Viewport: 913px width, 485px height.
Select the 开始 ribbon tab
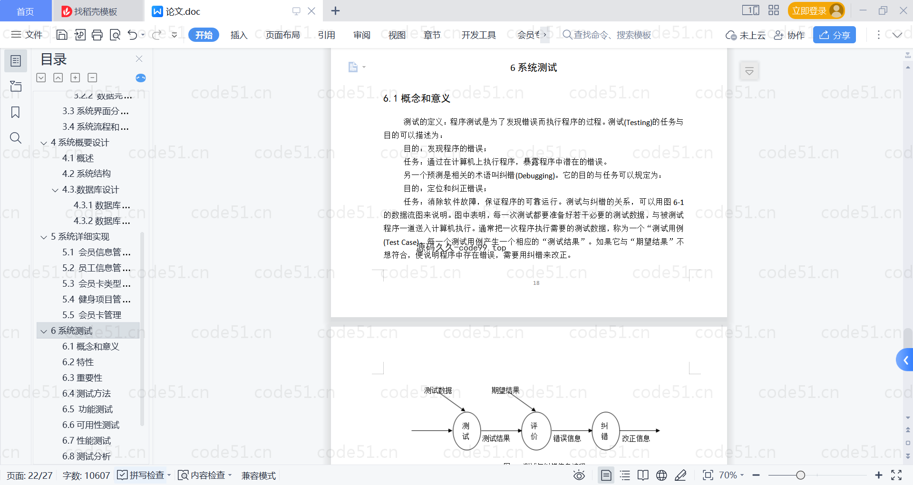(x=204, y=35)
